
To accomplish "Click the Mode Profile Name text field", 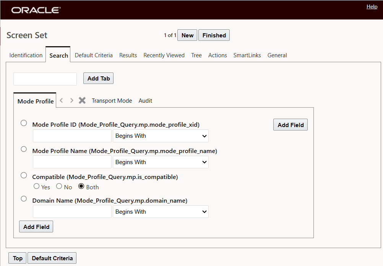I will click(x=72, y=162).
